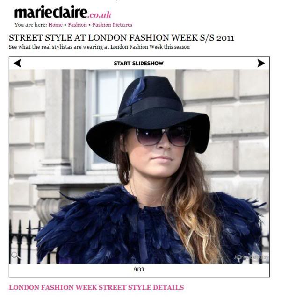The height and width of the screenshot is (299, 281).
Task: Click the 'You are here:' breadcrumb label
Action: pos(31,25)
